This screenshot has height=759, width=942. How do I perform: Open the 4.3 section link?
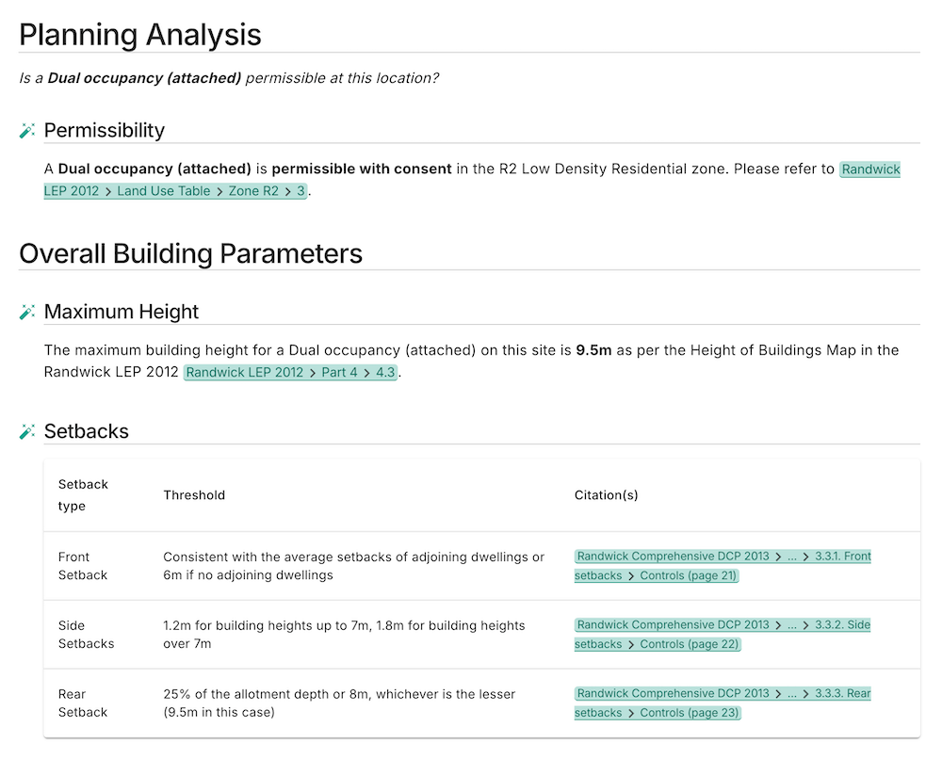384,372
